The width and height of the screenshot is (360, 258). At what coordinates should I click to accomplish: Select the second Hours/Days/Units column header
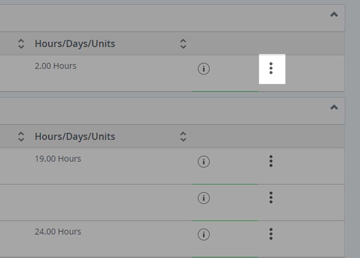[x=75, y=136]
